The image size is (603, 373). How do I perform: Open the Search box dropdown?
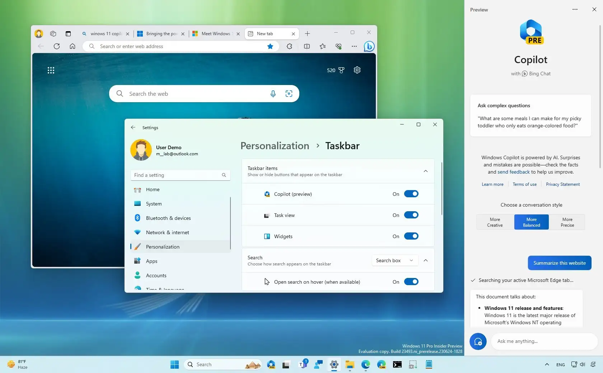click(x=394, y=260)
